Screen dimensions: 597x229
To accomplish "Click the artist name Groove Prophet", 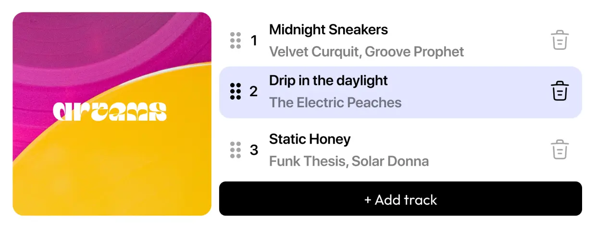I will (x=414, y=52).
